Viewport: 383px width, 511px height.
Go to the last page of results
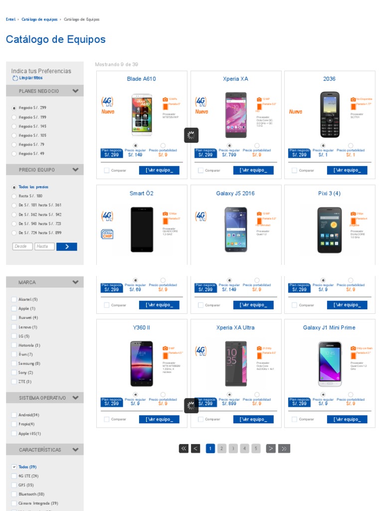point(284,449)
